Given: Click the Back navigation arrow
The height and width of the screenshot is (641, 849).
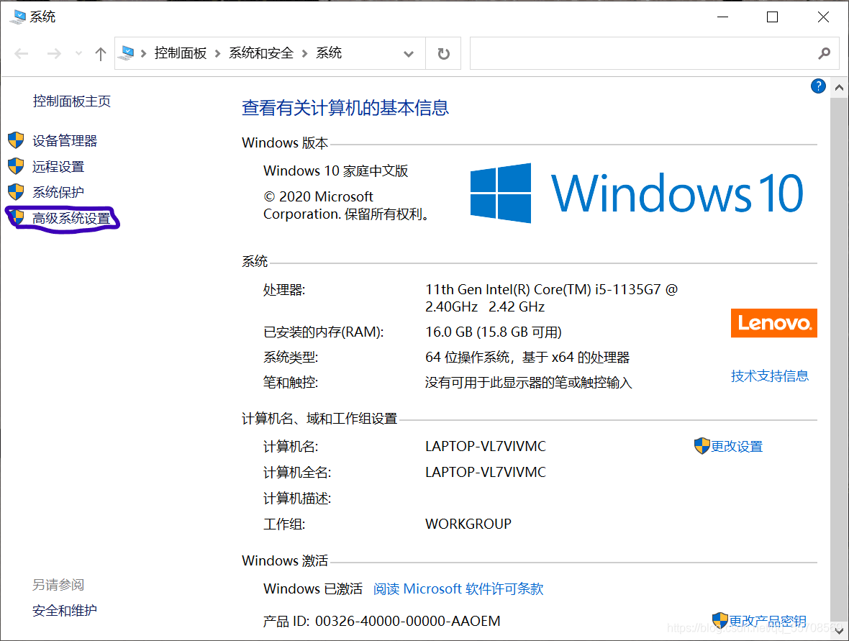Looking at the screenshot, I should click(22, 54).
